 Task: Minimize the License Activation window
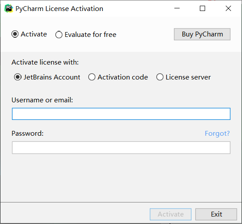tap(177, 8)
